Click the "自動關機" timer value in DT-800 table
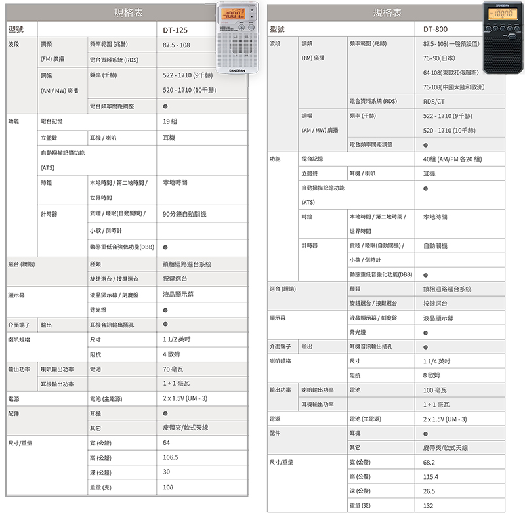This screenshot has height=517, width=525. point(435,246)
